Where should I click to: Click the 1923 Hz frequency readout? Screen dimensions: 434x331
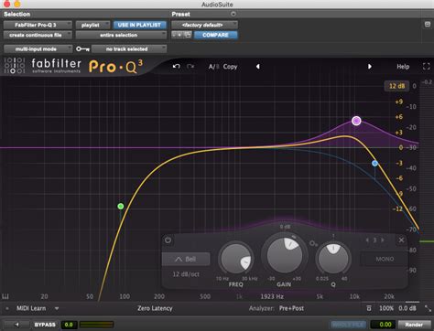pyautogui.click(x=272, y=296)
